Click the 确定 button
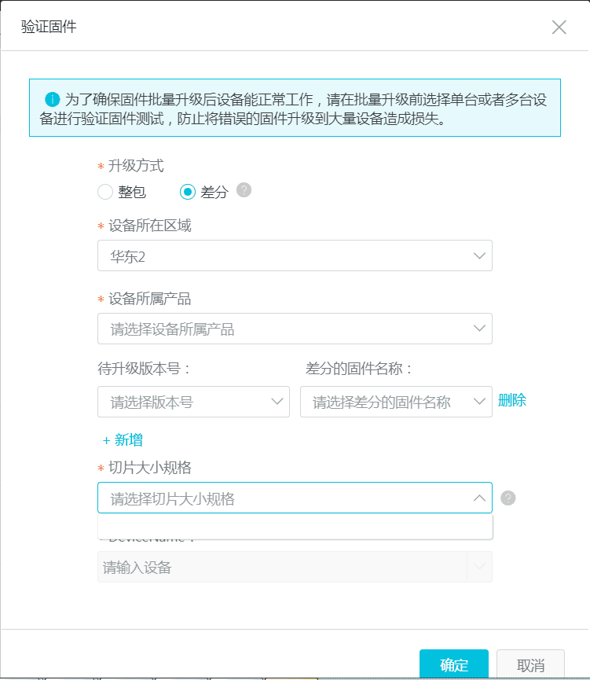The height and width of the screenshot is (680, 590). (x=453, y=665)
